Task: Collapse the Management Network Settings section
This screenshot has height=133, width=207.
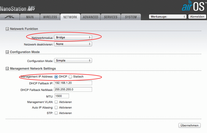Action: click(x=7, y=69)
